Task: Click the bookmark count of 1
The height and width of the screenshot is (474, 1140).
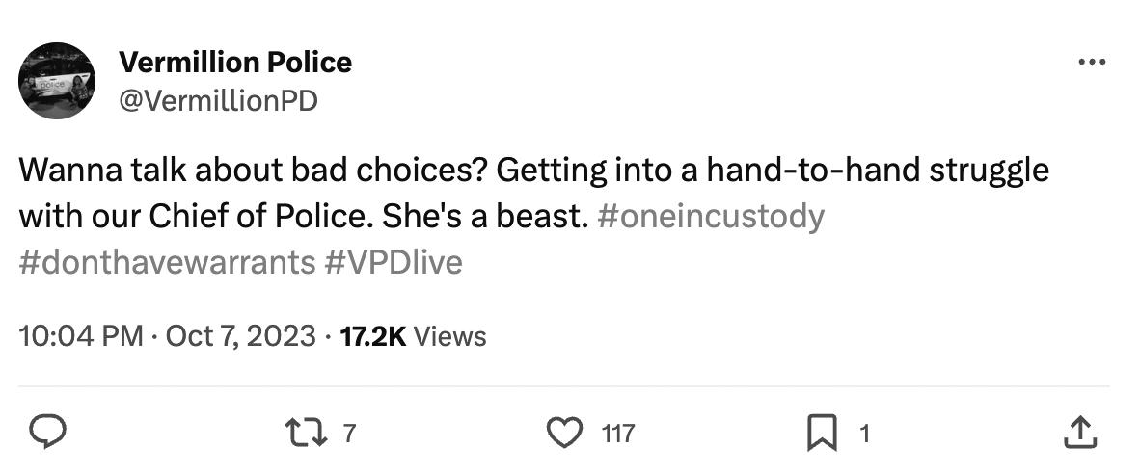Action: click(x=864, y=434)
